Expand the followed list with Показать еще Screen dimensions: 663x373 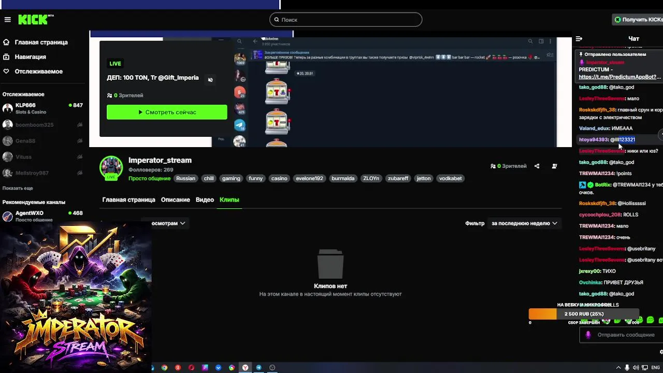[18, 188]
